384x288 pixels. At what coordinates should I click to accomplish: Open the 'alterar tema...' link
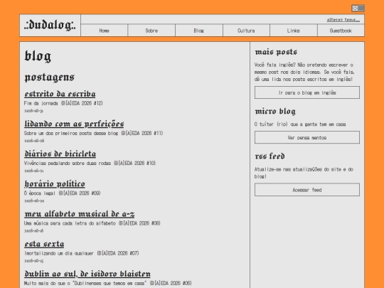pos(343,20)
